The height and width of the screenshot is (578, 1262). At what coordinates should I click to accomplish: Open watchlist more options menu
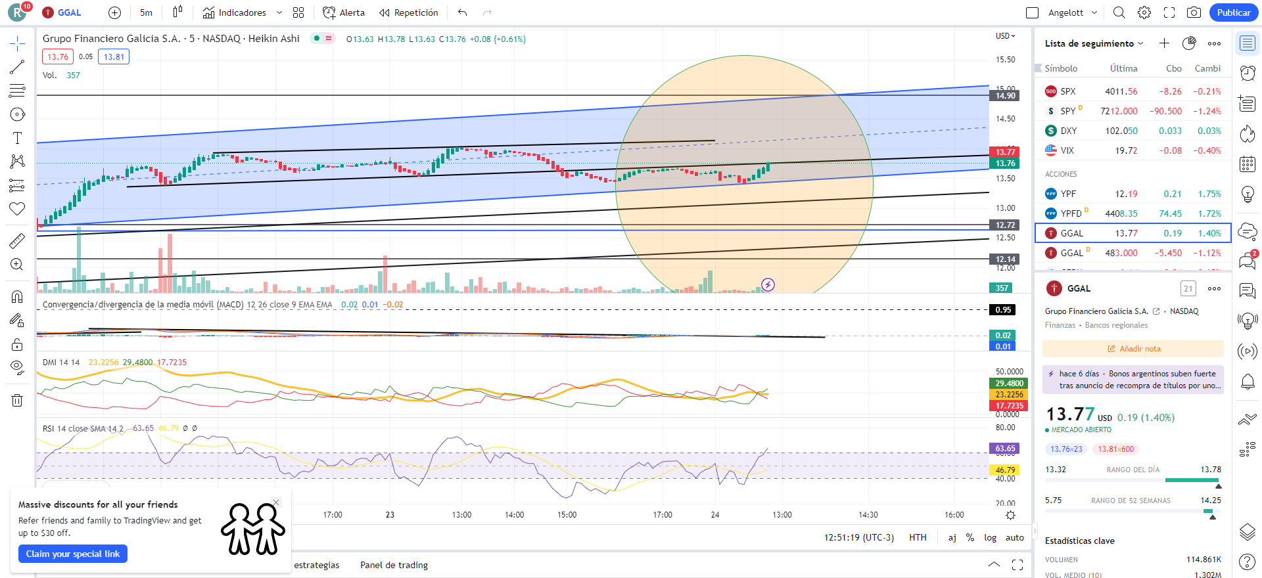pos(1214,43)
